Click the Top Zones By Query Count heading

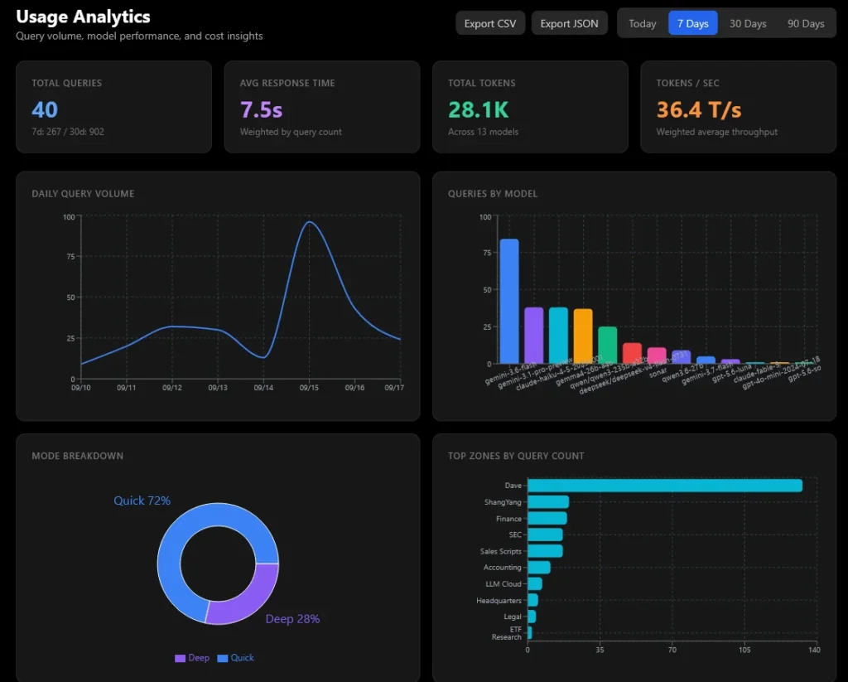(516, 456)
